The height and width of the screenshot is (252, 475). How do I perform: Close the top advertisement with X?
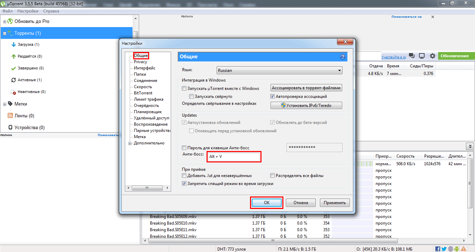[x=433, y=17]
